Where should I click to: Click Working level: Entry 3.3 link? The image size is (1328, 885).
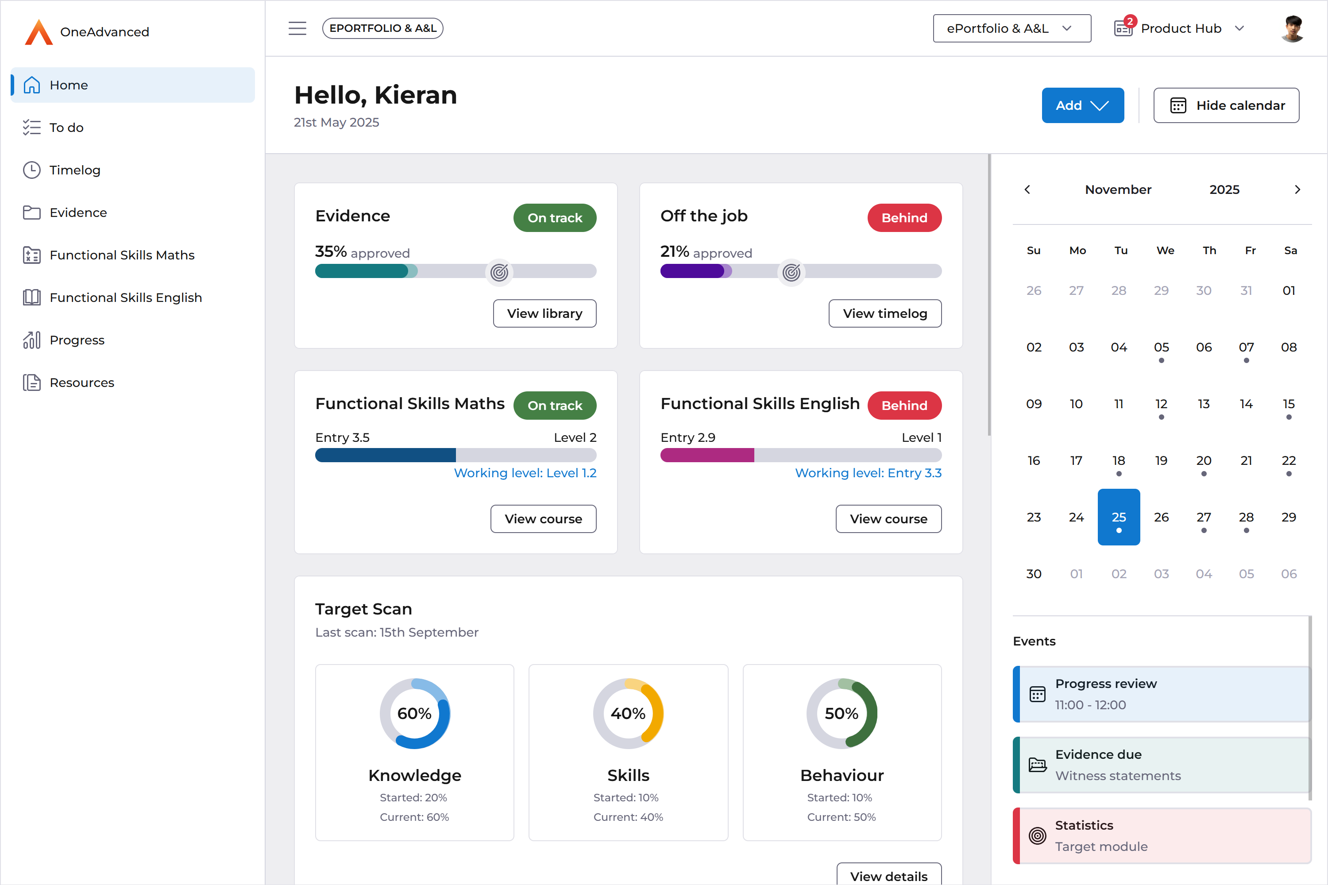tap(868, 473)
